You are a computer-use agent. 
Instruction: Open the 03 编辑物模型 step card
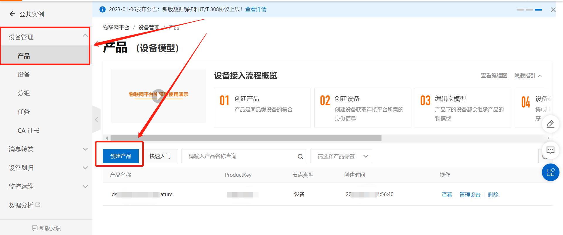(463, 108)
